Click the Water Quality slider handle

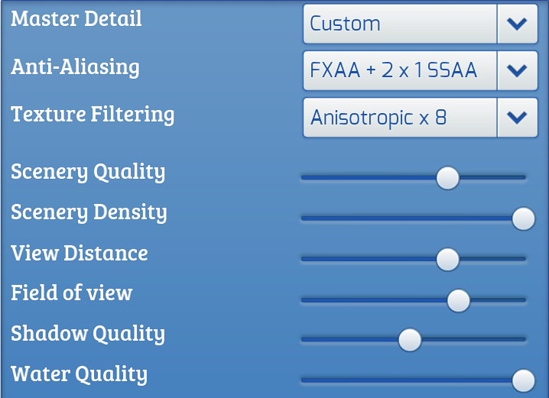pyautogui.click(x=523, y=380)
